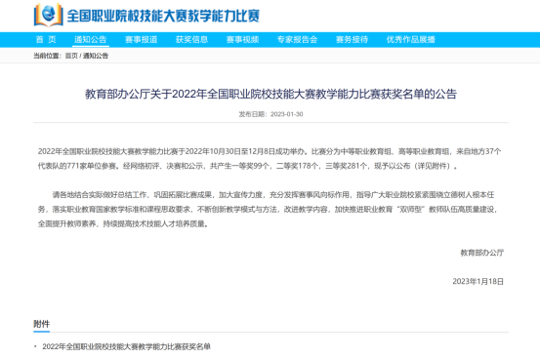This screenshot has width=540, height=359.
Task: Switch to 专家报告会 in navigation
Action: [x=297, y=40]
